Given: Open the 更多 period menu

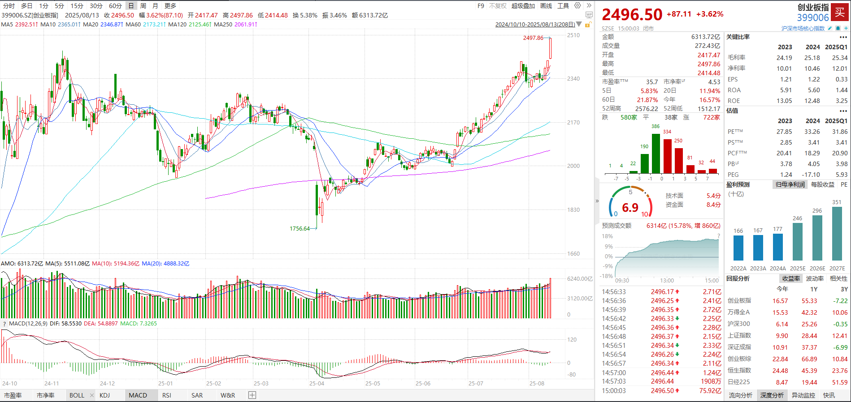Looking at the screenshot, I should [x=170, y=6].
